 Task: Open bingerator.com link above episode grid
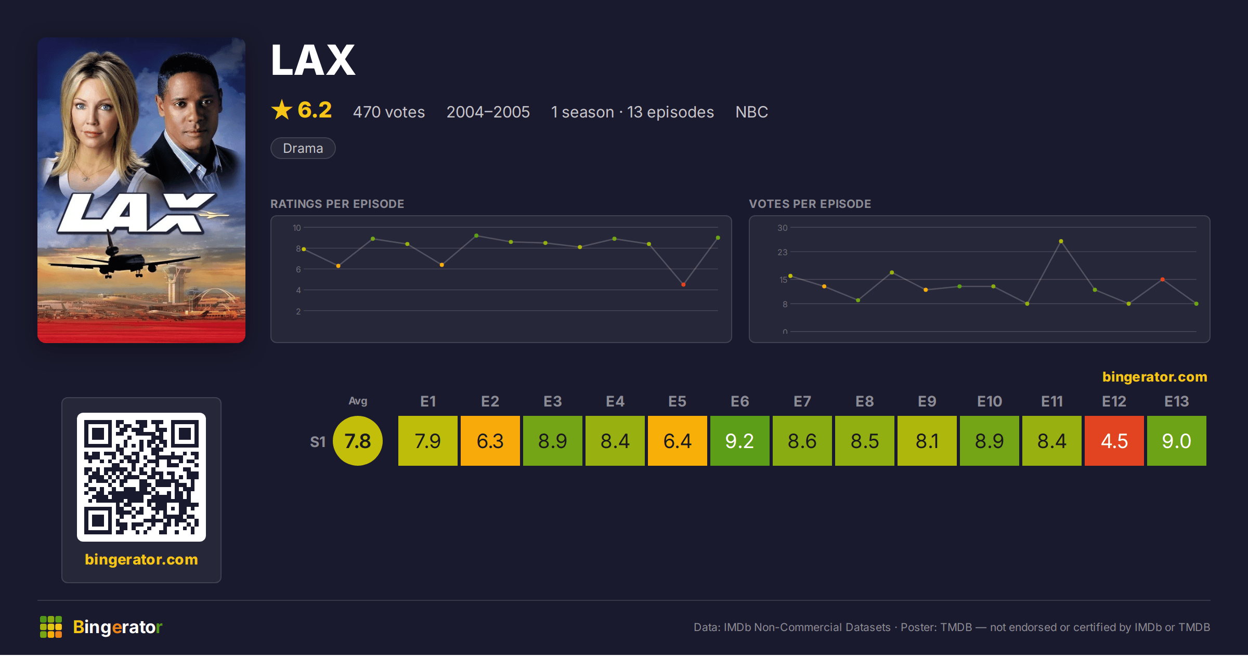point(1155,377)
